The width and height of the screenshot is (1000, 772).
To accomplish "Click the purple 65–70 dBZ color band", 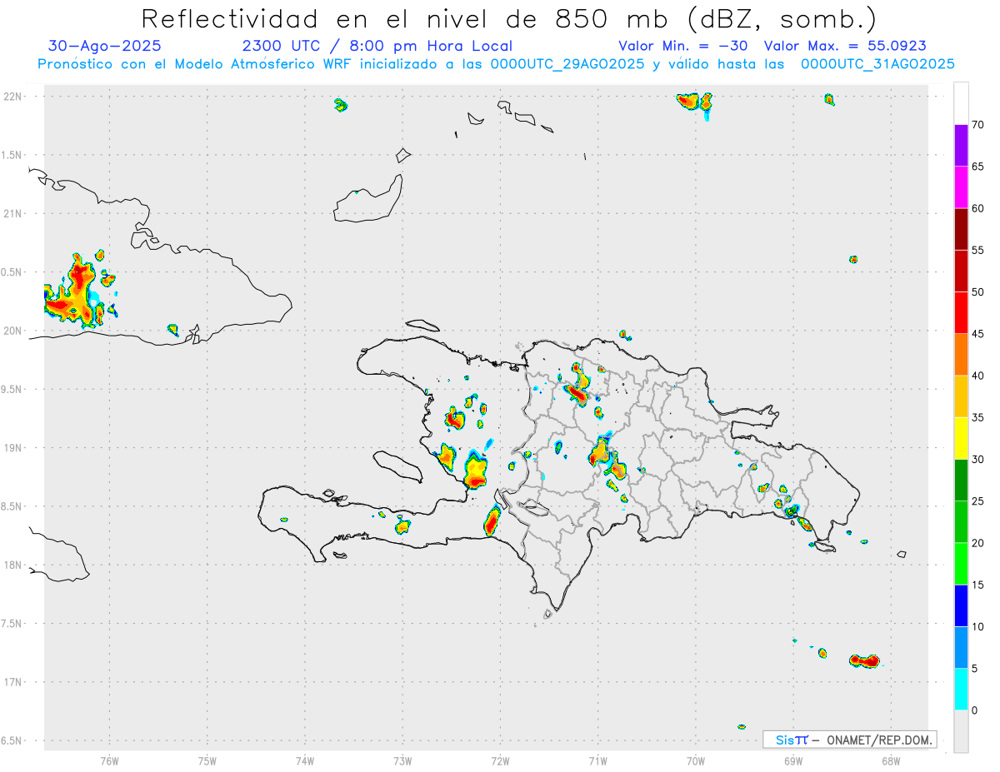I will [x=961, y=146].
